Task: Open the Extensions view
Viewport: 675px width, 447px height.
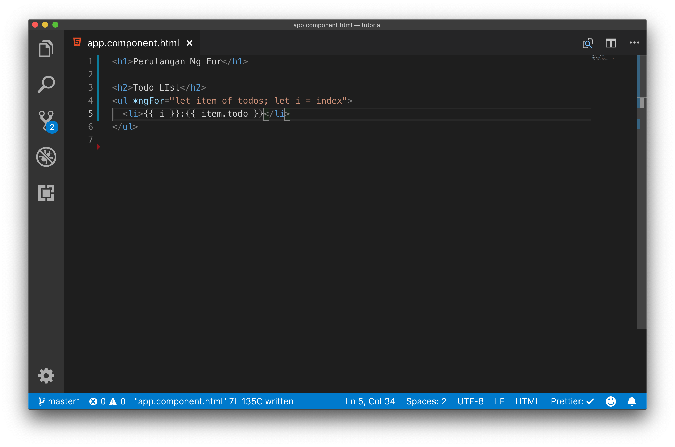Action: tap(46, 193)
